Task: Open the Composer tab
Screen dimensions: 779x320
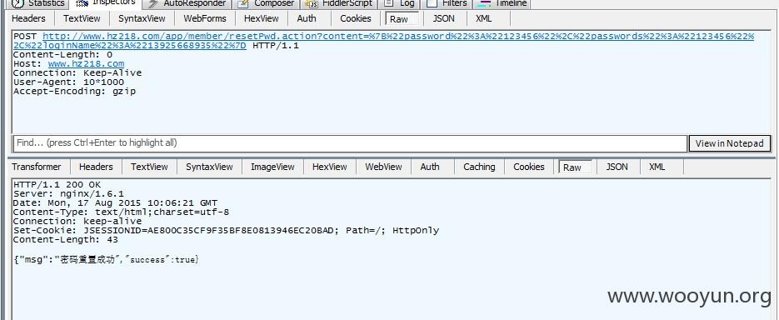Action: [x=267, y=3]
